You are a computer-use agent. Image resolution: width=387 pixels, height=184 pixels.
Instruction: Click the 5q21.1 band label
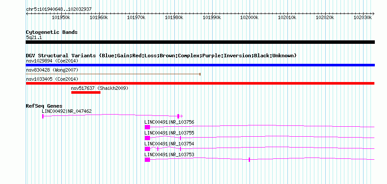tap(34, 37)
